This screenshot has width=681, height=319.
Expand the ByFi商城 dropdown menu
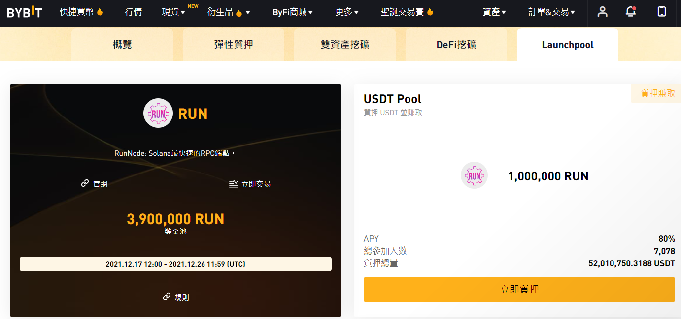pyautogui.click(x=293, y=12)
